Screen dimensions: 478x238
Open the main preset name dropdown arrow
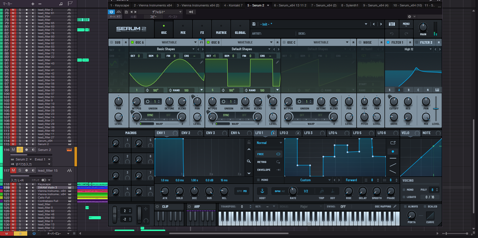pyautogui.click(x=366, y=24)
